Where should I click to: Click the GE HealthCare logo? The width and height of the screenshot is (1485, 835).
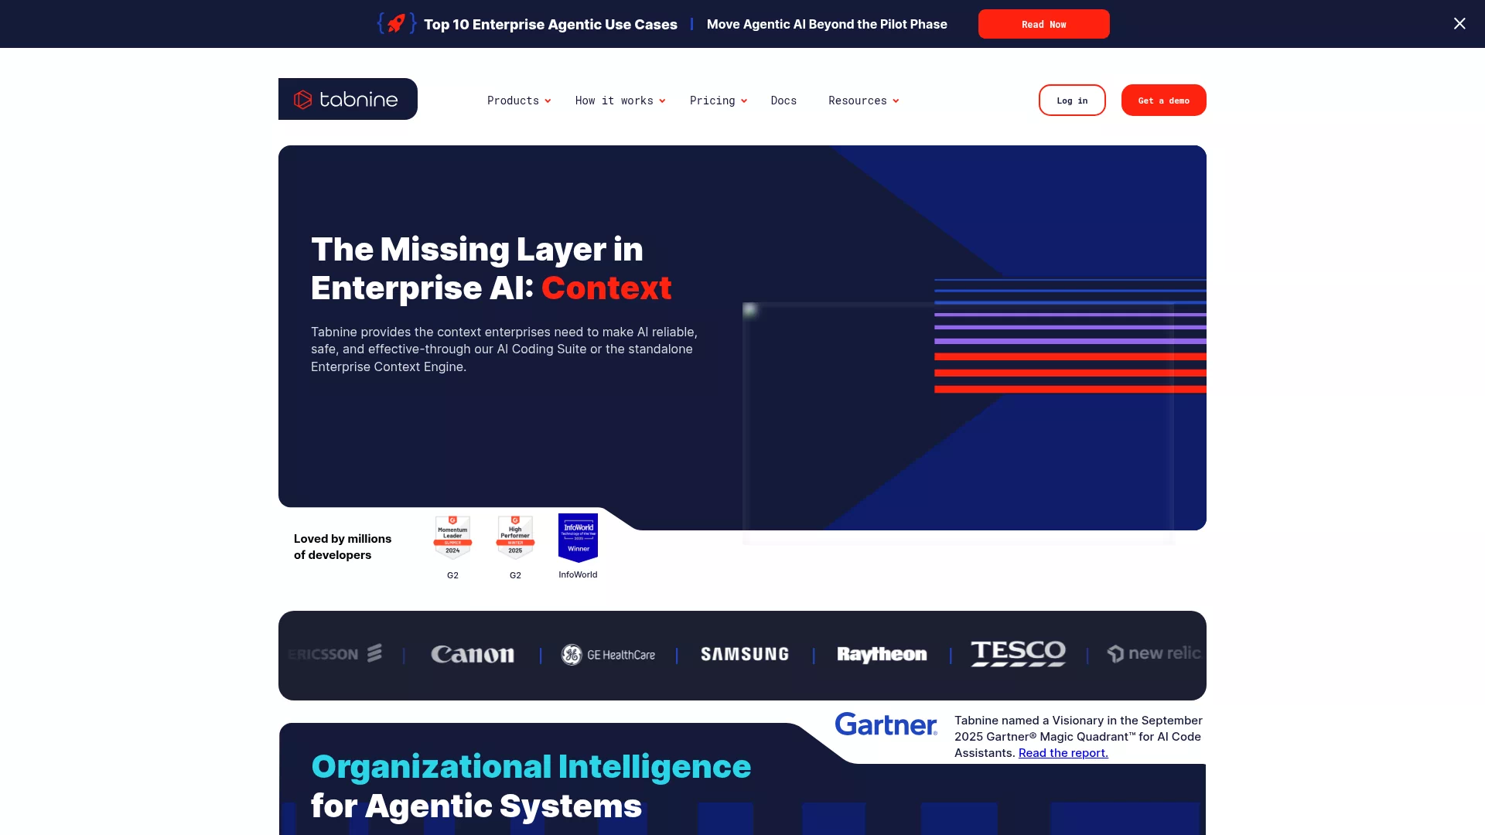coord(608,655)
